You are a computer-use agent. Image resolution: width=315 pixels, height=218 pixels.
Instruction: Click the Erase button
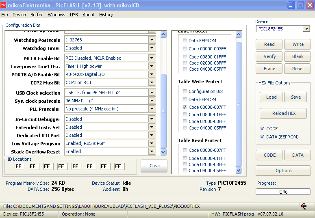[x=269, y=69]
